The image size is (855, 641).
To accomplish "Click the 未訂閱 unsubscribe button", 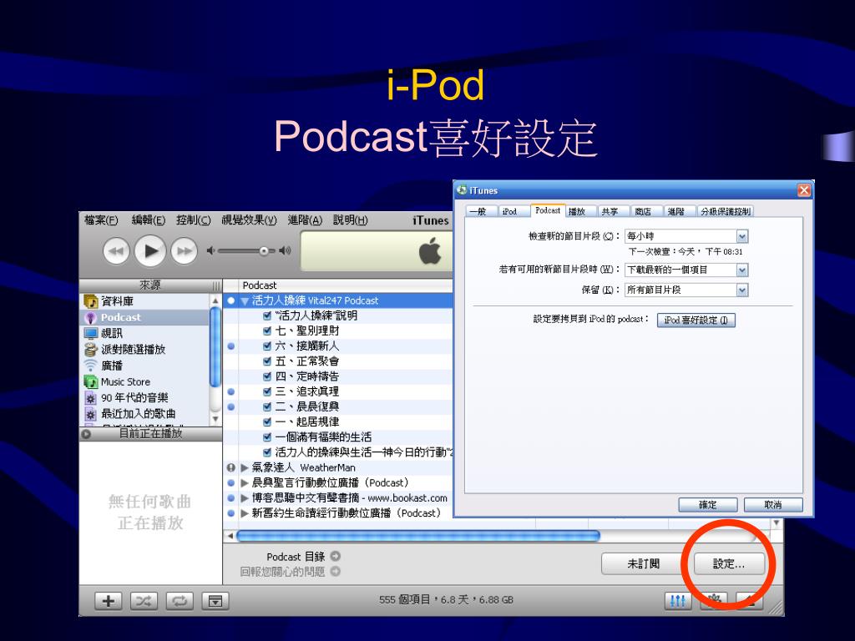I will coord(643,564).
